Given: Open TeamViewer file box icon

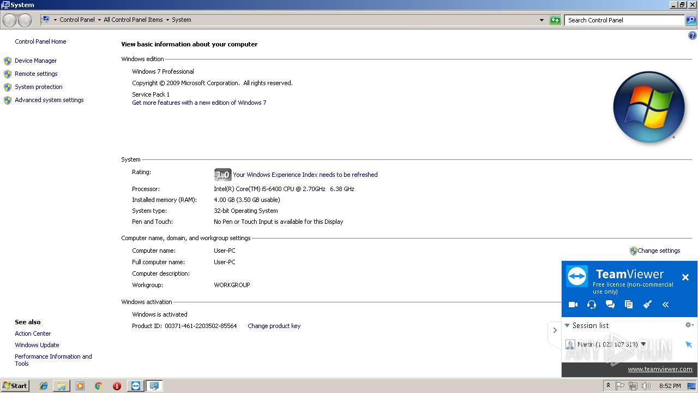Looking at the screenshot, I should 629,305.
